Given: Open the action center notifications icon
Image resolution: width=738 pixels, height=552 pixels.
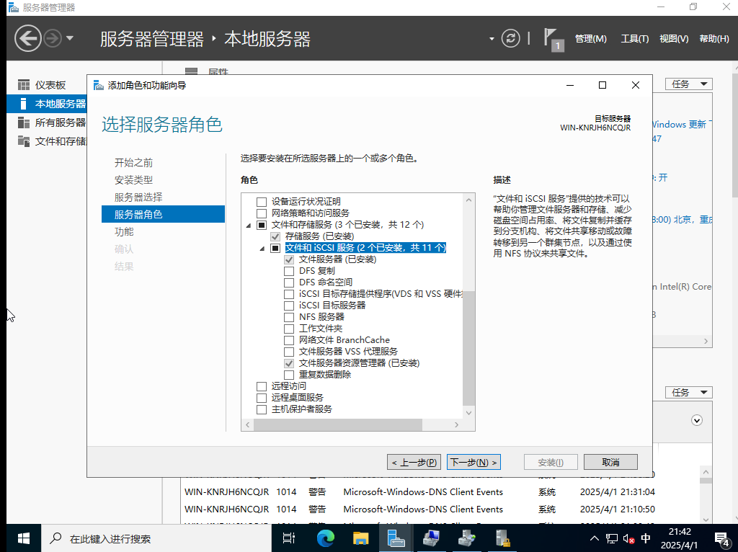Looking at the screenshot, I should pos(721,538).
